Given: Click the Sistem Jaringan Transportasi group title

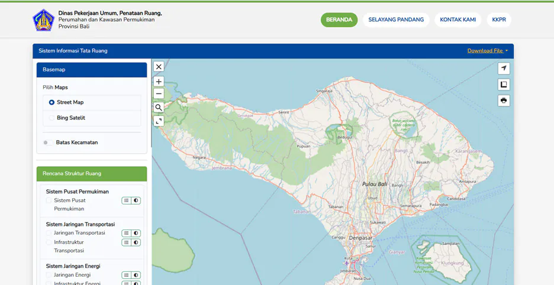Looking at the screenshot, I should [x=80, y=224].
